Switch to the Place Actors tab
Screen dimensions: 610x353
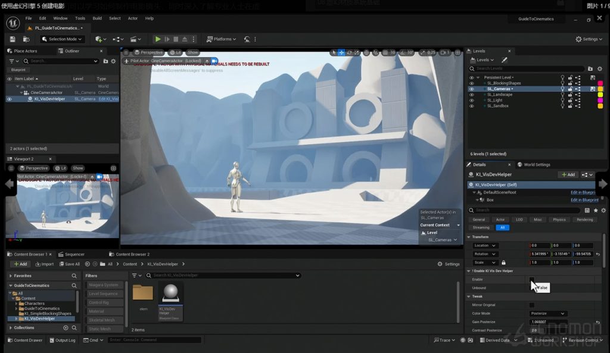click(x=22, y=51)
